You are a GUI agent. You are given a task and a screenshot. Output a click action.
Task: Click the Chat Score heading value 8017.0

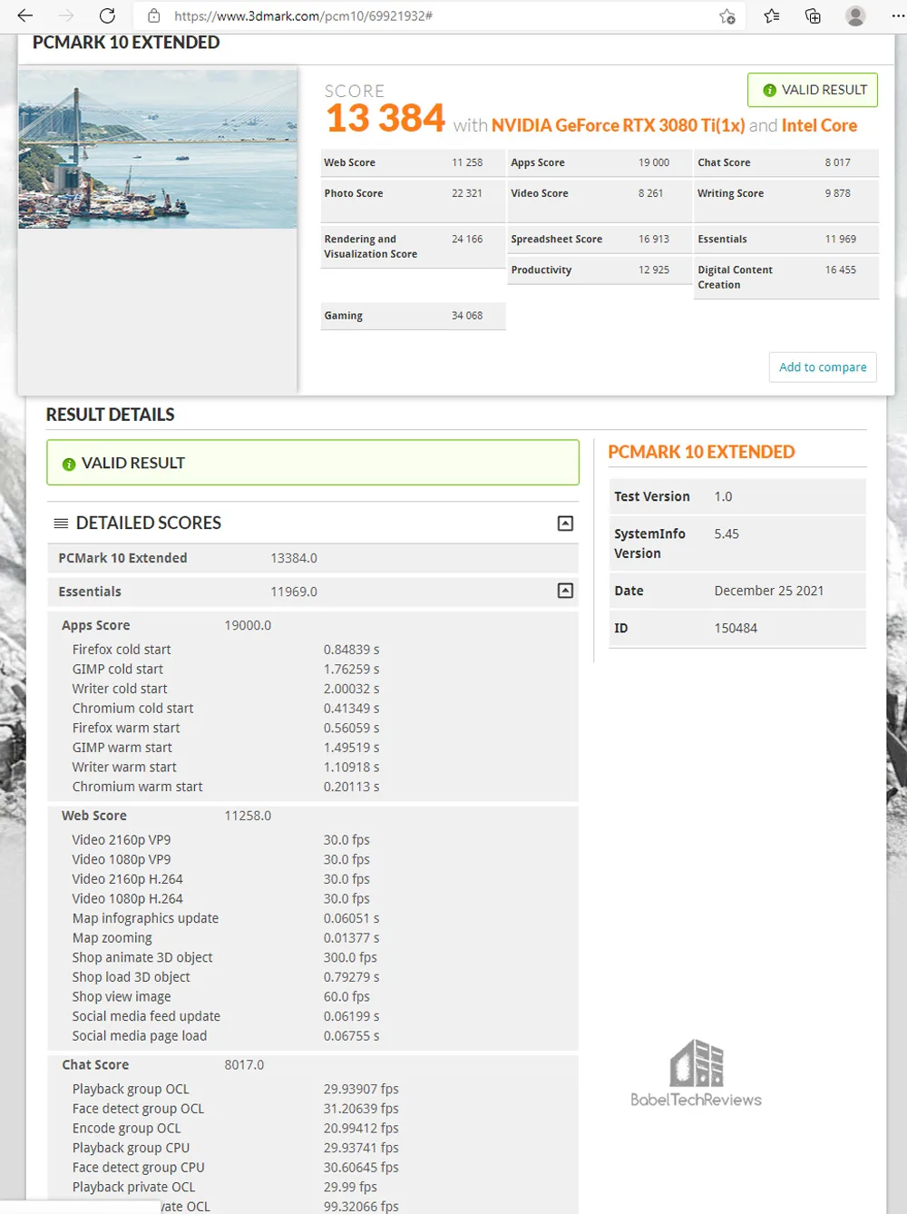click(245, 1064)
